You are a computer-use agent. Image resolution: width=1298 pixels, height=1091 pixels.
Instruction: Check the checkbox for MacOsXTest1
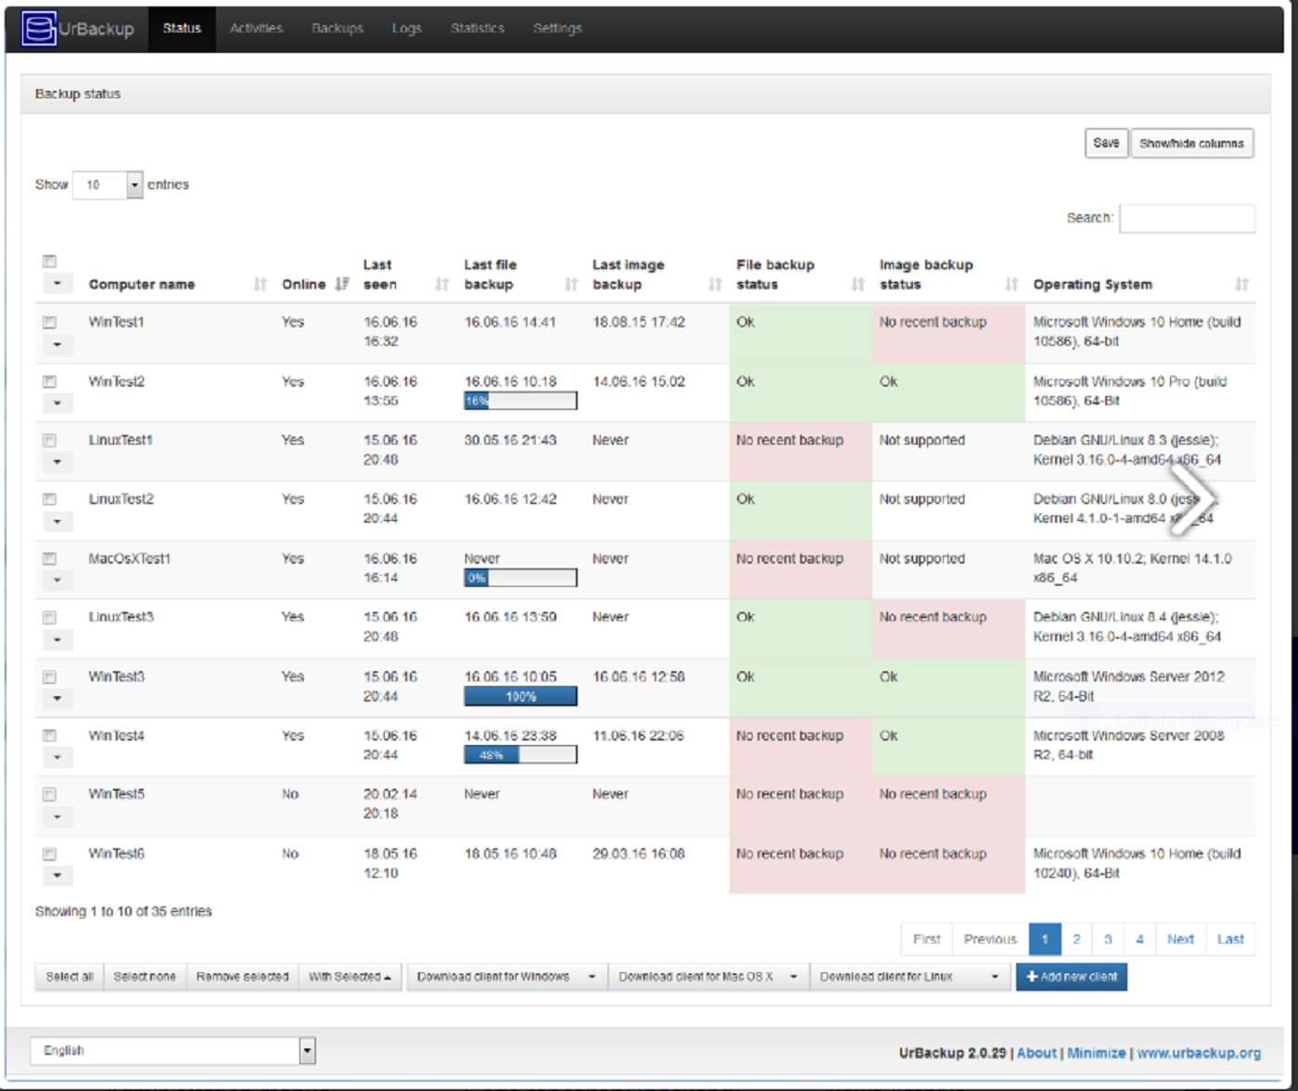(51, 556)
